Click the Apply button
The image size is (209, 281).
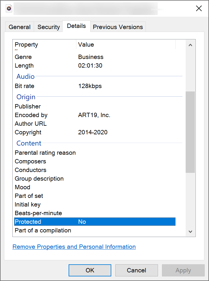point(183,270)
